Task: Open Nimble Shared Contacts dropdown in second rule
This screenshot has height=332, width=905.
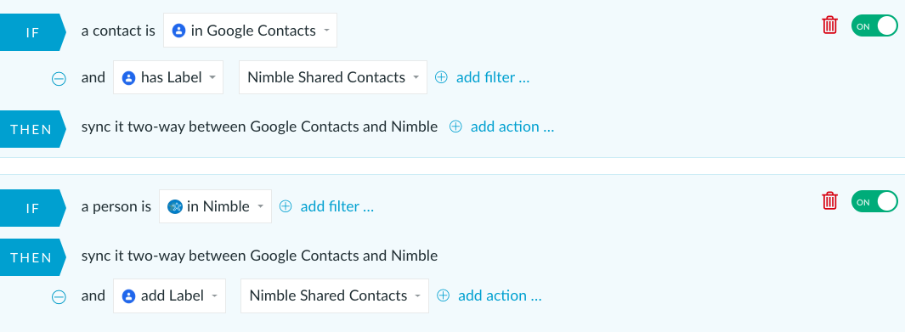Action: [x=335, y=295]
